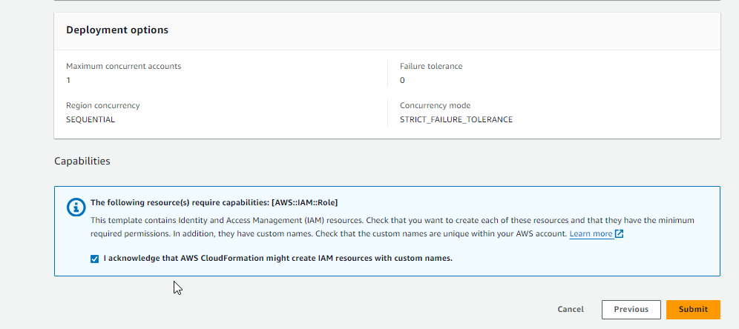The width and height of the screenshot is (739, 329).
Task: Click the external link icon beside Learn more
Action: coord(620,234)
